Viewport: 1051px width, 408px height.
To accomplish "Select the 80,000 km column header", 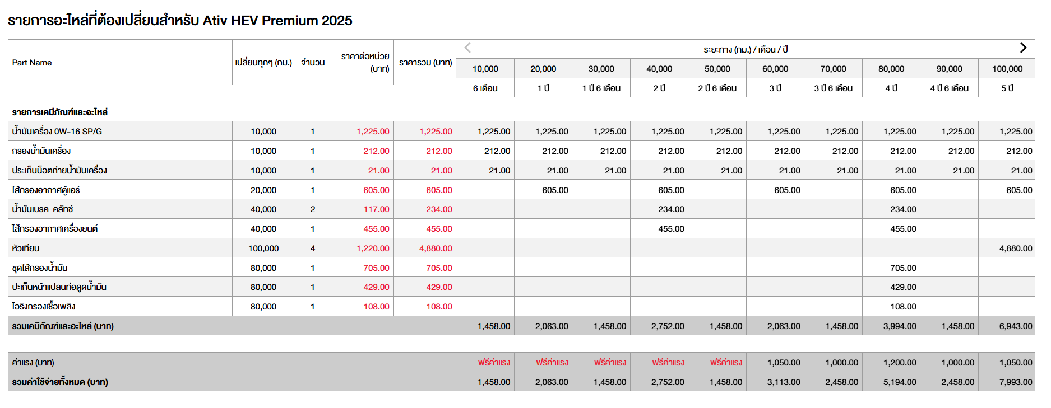I will (x=891, y=69).
